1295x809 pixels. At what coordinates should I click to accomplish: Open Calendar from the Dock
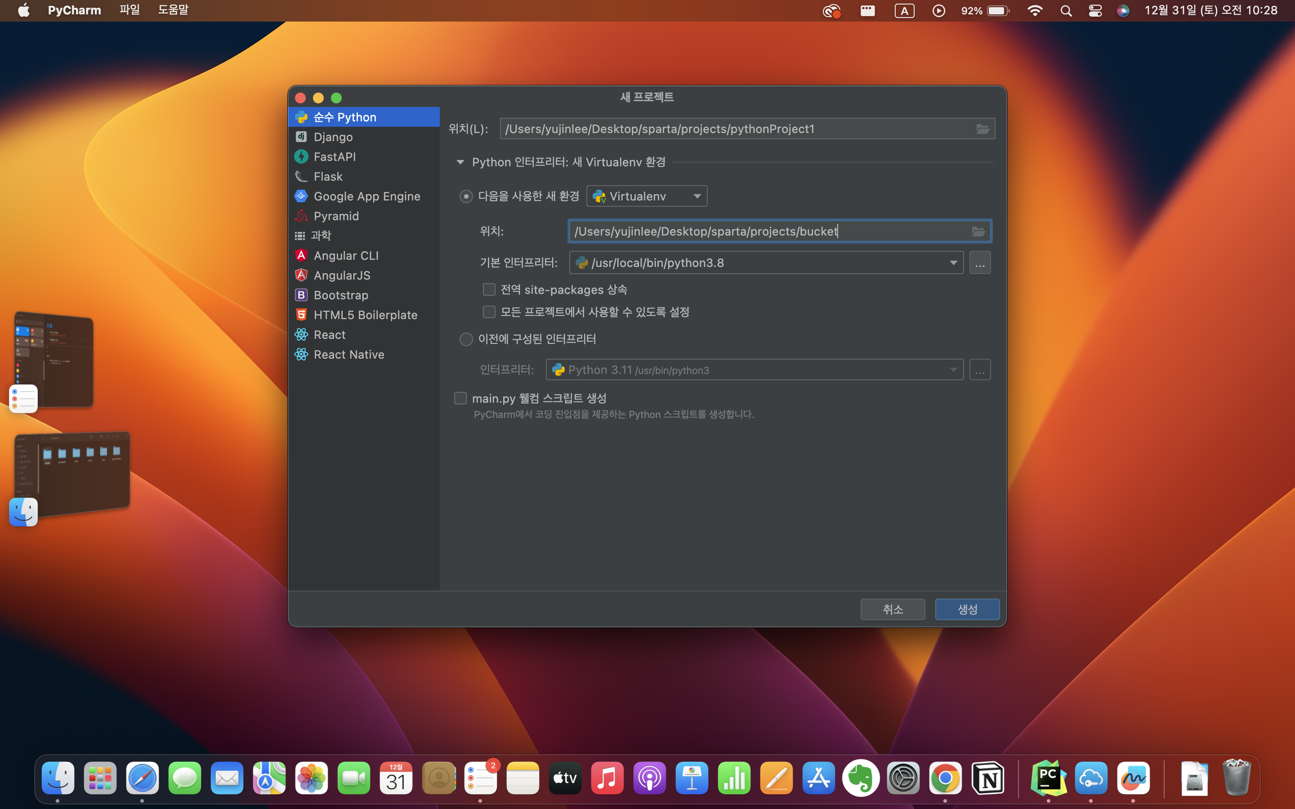pyautogui.click(x=396, y=778)
